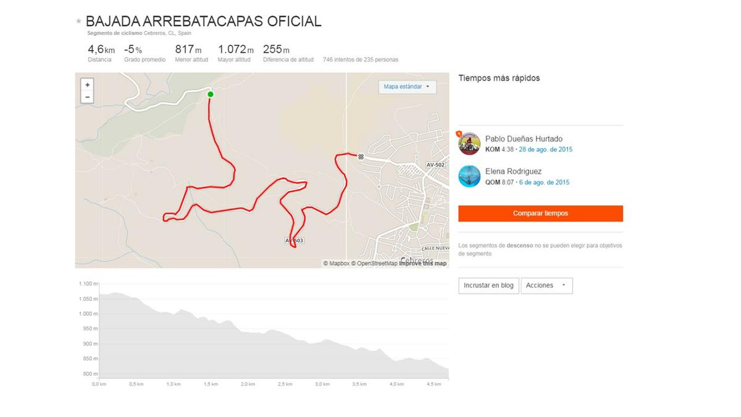Click the Incrustar en blog button
Viewport: 741px width, 417px height.
tap(488, 285)
